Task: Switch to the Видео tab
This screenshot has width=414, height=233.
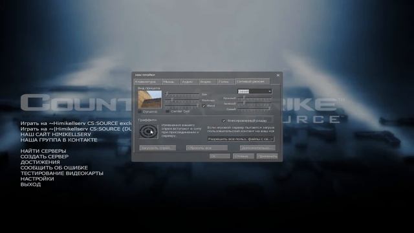Action: [208, 82]
